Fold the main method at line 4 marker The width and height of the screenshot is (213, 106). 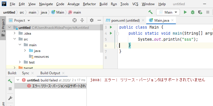point(118,34)
